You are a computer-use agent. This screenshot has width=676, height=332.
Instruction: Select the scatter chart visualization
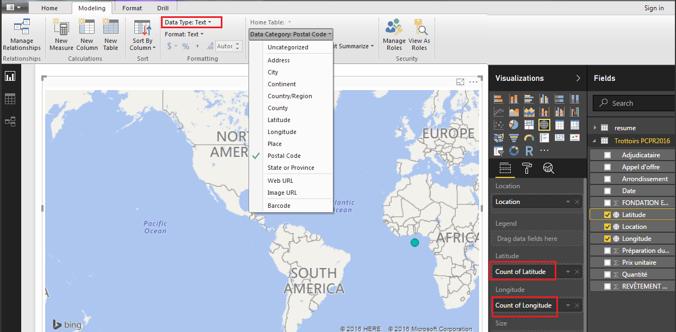pos(498,125)
